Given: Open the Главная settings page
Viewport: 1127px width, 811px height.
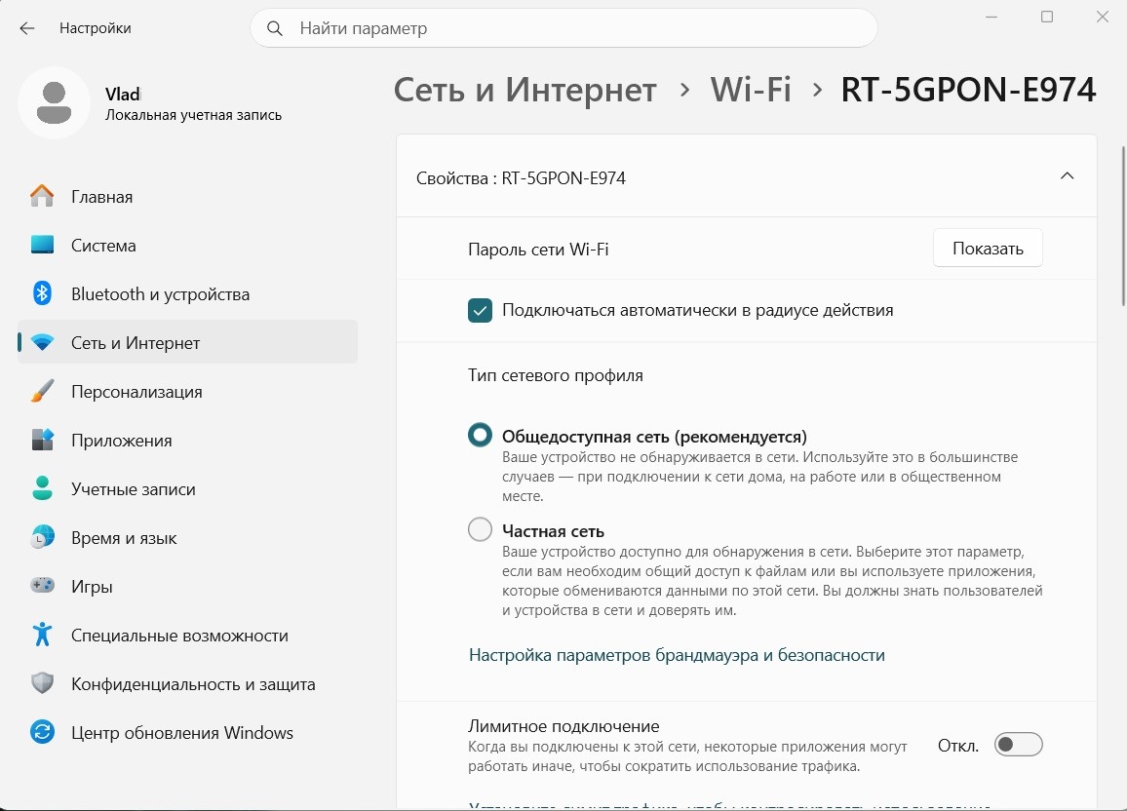Looking at the screenshot, I should click(x=187, y=197).
